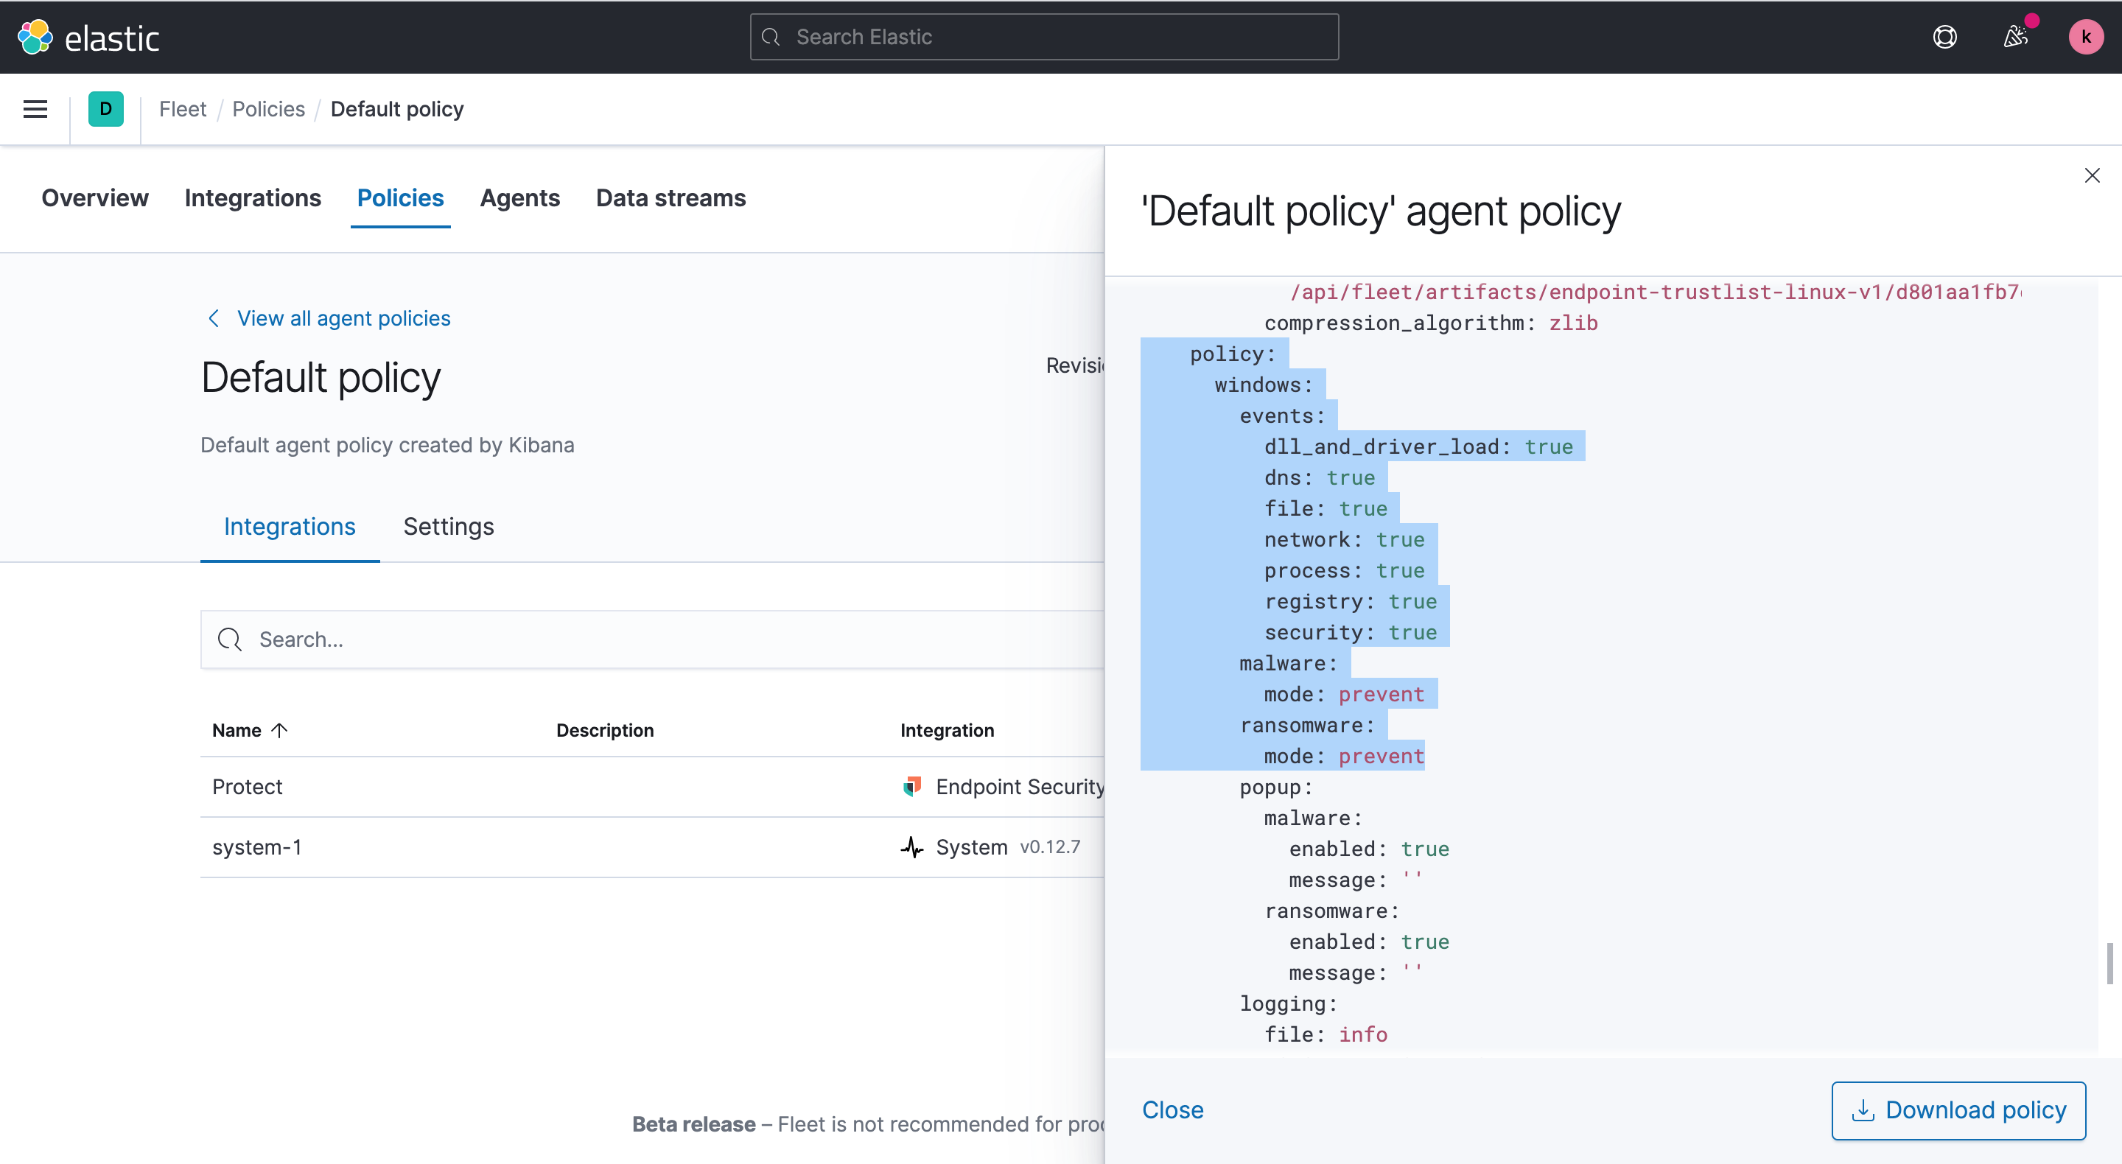
Task: Click the Elastic logo icon
Action: pyautogui.click(x=34, y=36)
